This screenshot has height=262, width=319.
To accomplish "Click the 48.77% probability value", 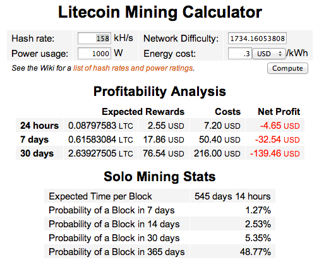I will [x=255, y=252].
